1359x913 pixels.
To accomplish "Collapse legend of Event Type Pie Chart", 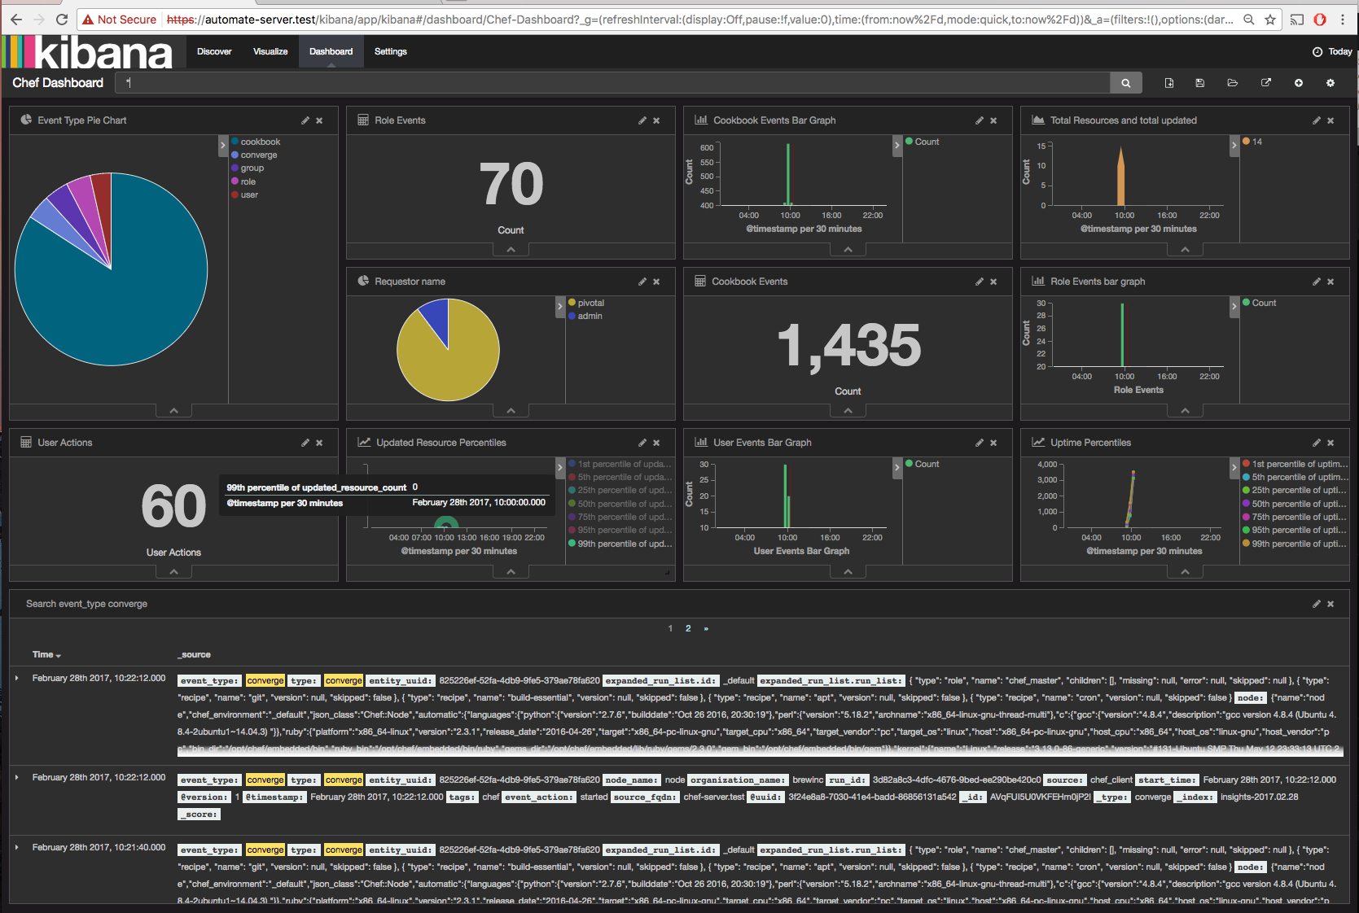I will pyautogui.click(x=223, y=146).
